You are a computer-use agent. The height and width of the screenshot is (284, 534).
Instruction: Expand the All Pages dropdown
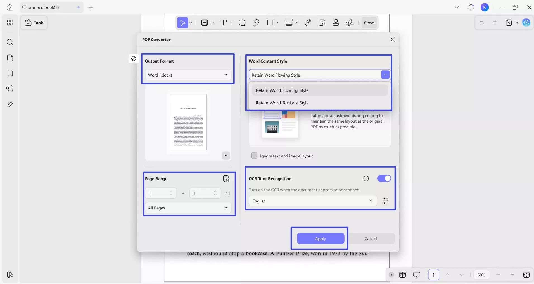(x=188, y=208)
